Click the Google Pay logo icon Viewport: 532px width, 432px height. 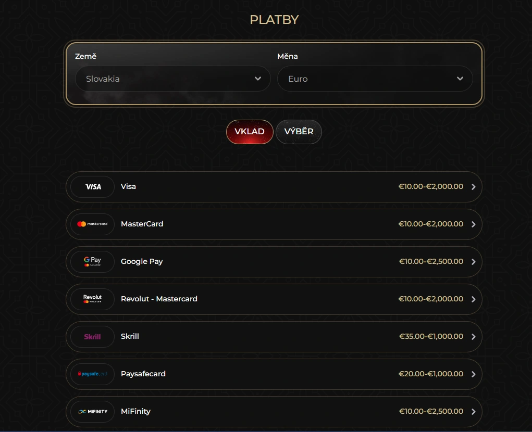[x=93, y=262]
